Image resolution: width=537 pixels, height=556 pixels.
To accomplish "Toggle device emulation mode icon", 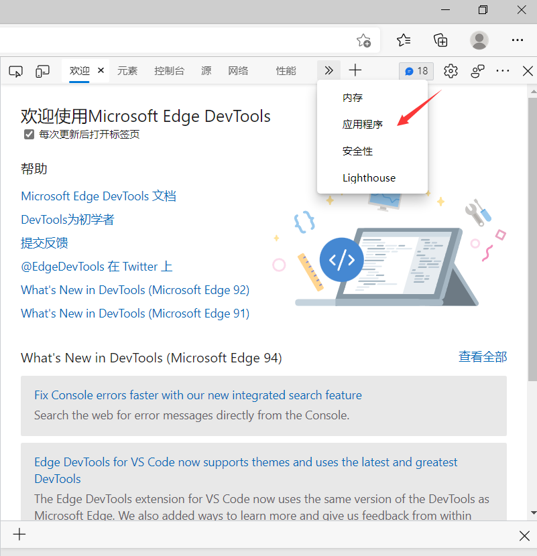I will pos(42,71).
